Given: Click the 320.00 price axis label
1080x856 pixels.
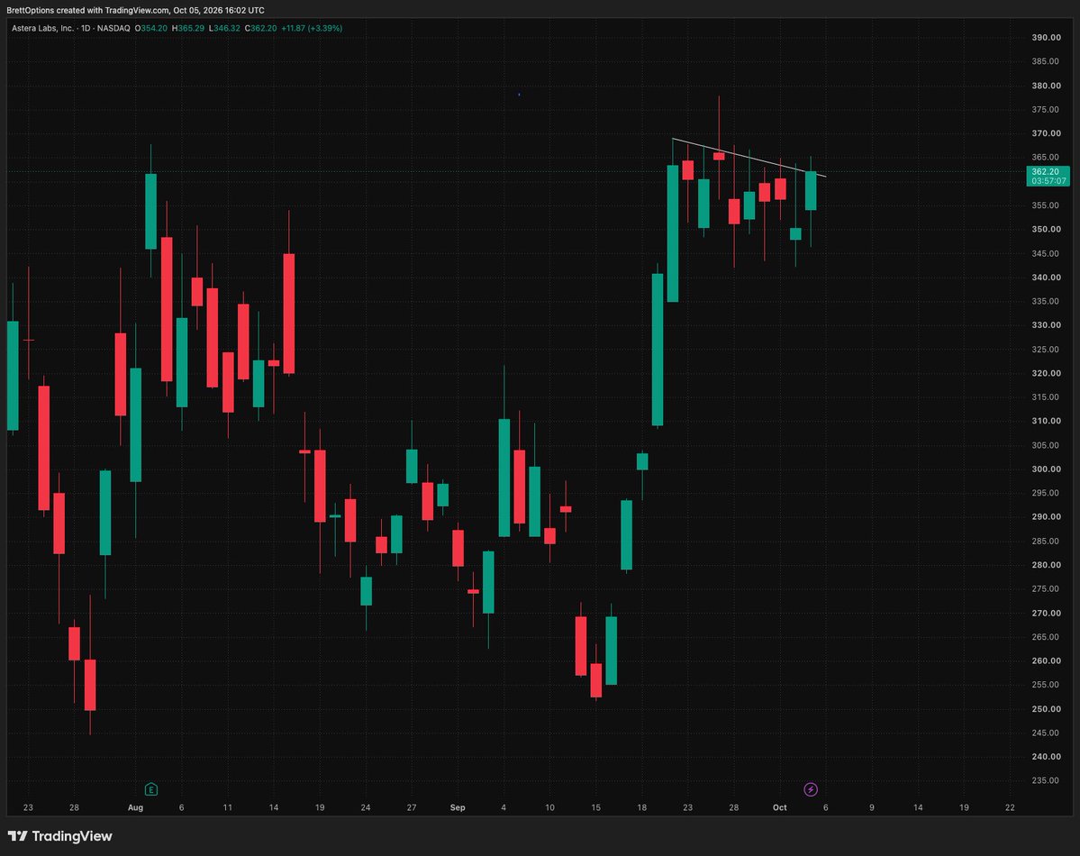Looking at the screenshot, I should [x=1046, y=373].
